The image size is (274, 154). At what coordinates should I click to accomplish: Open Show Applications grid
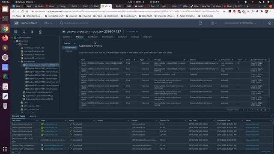[x=5, y=149]
